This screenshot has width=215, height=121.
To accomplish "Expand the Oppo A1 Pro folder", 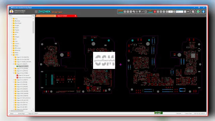I will click(x=13, y=59).
